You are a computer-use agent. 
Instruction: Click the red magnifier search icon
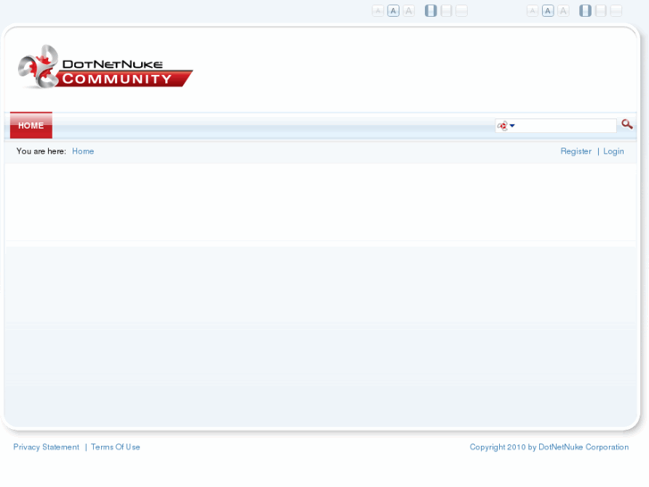click(627, 124)
